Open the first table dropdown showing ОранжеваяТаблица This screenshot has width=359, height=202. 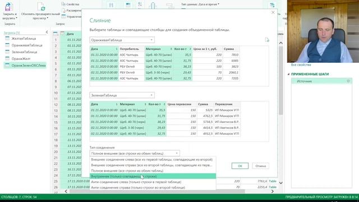pyautogui.click(x=122, y=40)
